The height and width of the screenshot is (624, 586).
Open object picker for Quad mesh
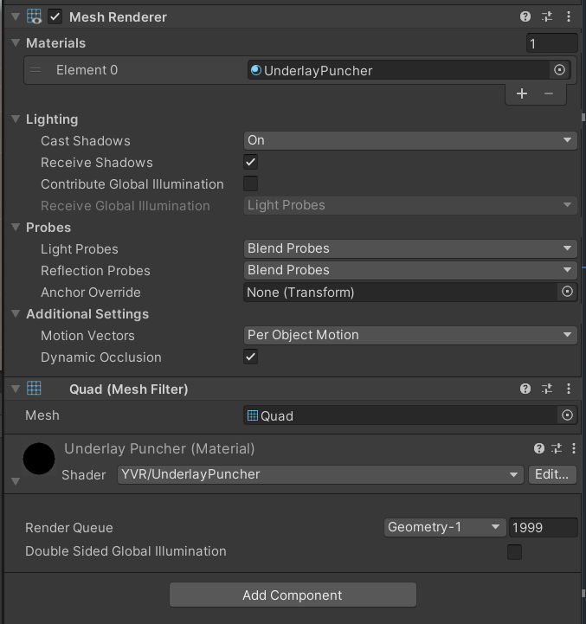tap(567, 415)
